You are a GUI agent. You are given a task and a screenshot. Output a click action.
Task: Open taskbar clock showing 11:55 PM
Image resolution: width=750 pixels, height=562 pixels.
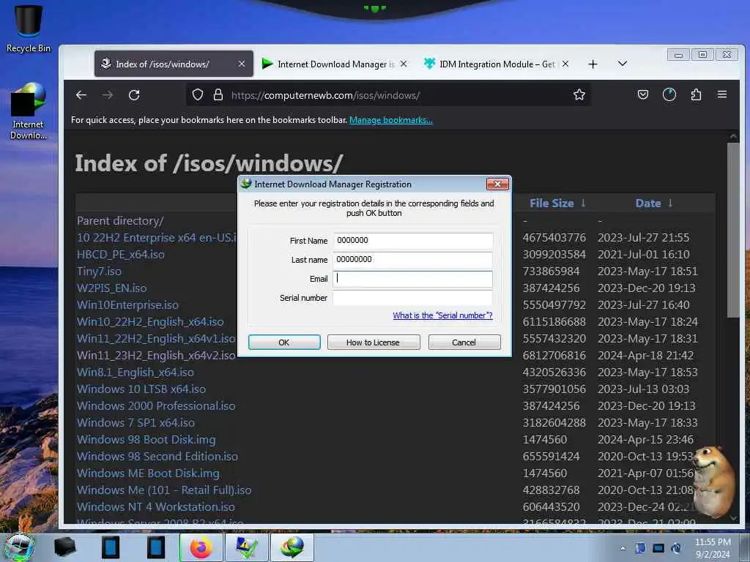point(712,548)
